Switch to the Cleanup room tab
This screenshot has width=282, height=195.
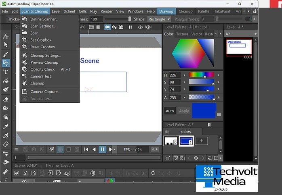click(185, 11)
